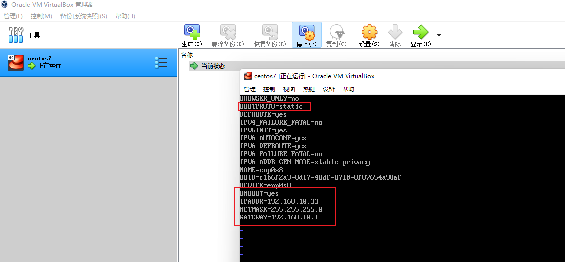
Task: Click the BROWSER_ONLY=no line
Action: pos(269,98)
